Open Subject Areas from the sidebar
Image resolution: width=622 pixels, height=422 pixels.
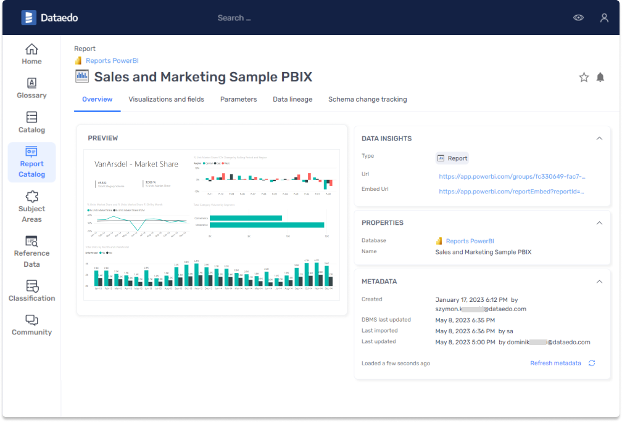pos(31,206)
